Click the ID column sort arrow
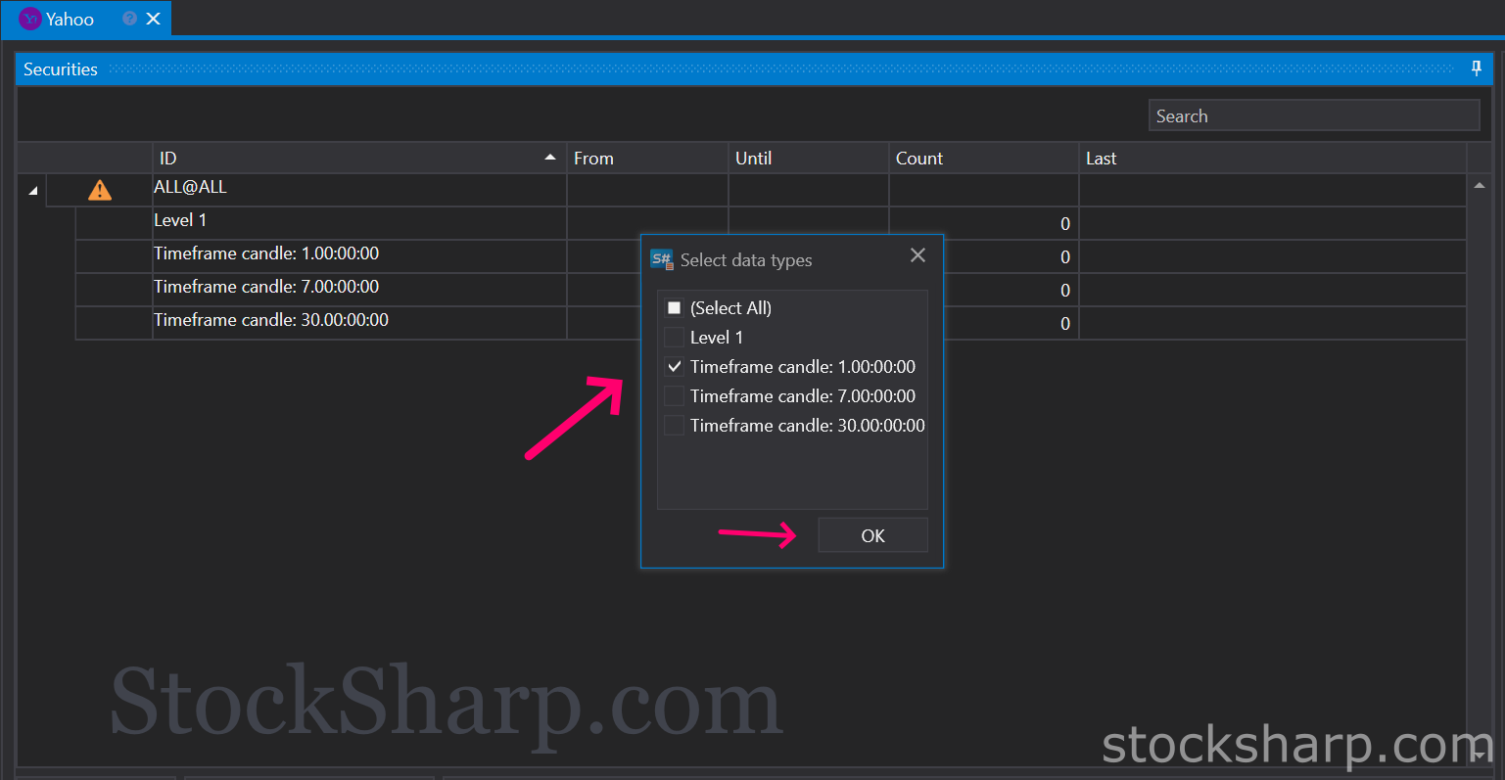The width and height of the screenshot is (1505, 780). pos(550,158)
